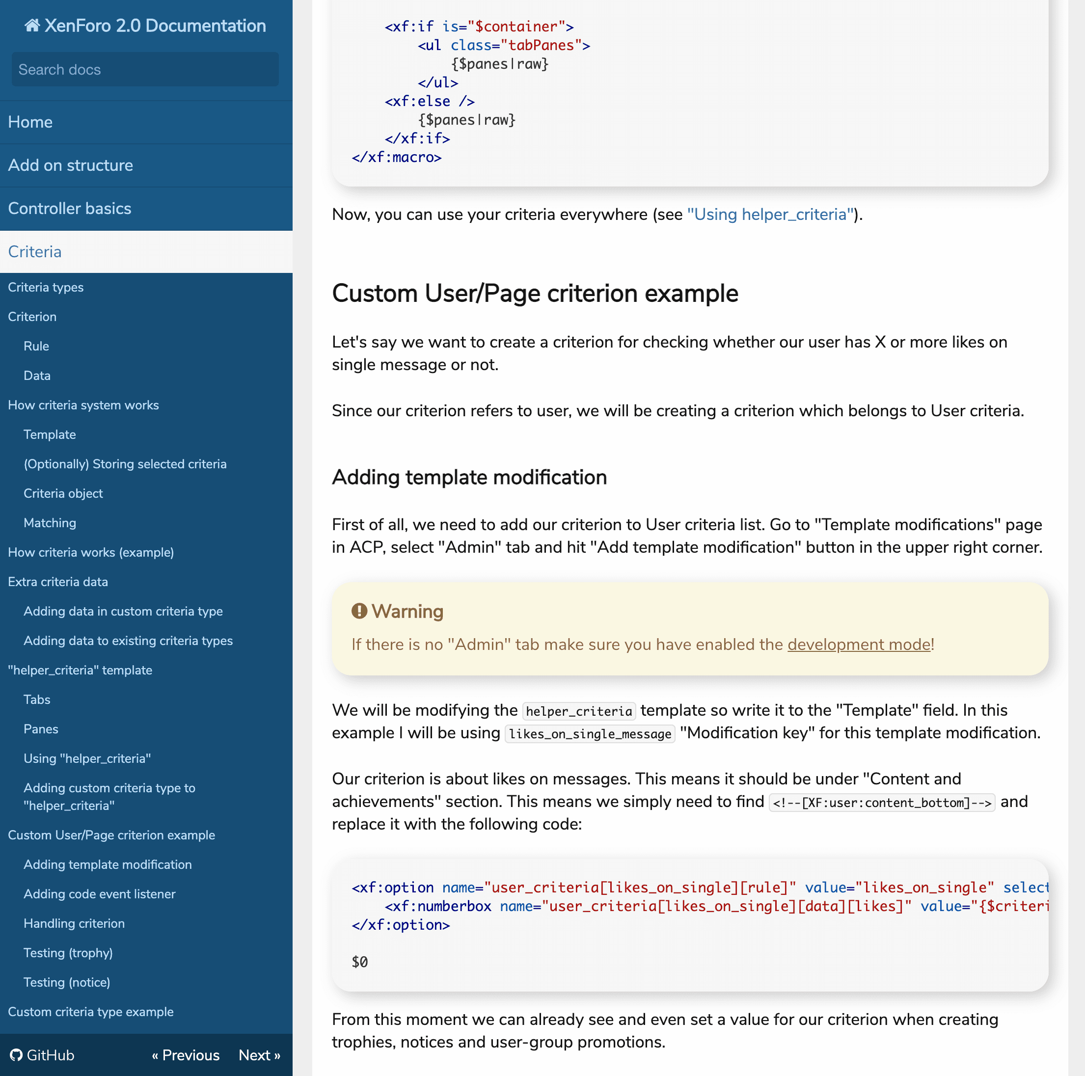Viewport: 1085px width, 1076px height.
Task: Open Controller basics section
Action: pyautogui.click(x=69, y=208)
